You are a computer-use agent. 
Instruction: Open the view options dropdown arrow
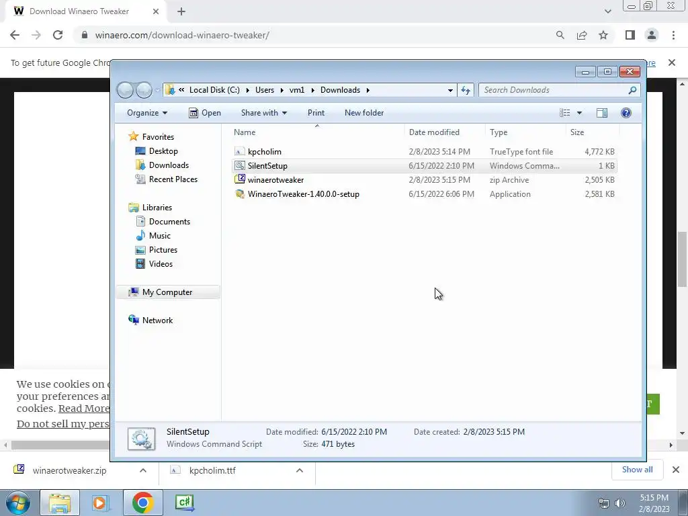579,113
